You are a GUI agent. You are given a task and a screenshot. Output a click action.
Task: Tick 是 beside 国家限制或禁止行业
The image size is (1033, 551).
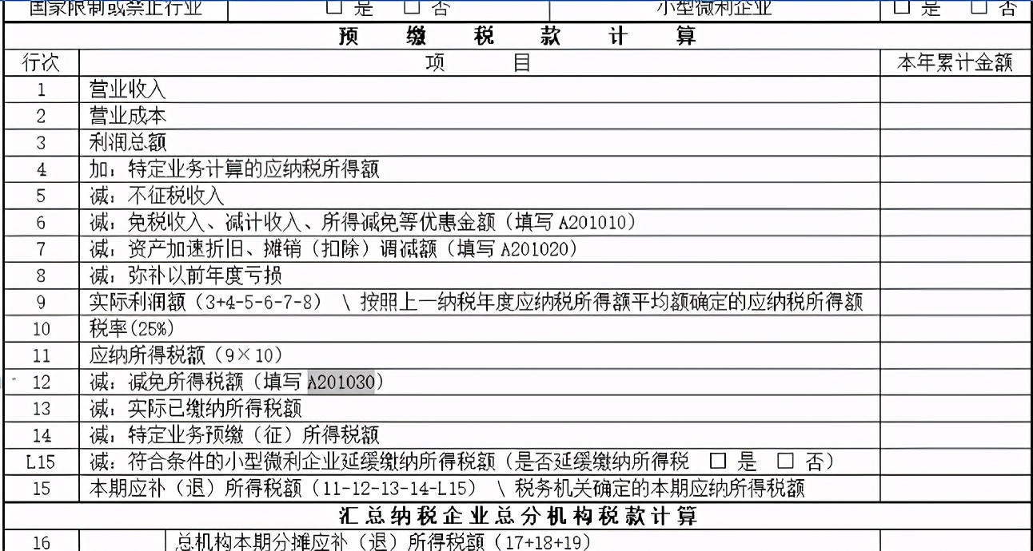point(334,8)
